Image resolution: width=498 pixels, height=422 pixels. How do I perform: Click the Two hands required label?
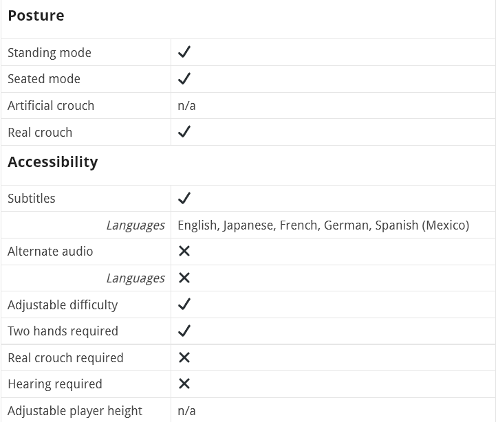[63, 331]
